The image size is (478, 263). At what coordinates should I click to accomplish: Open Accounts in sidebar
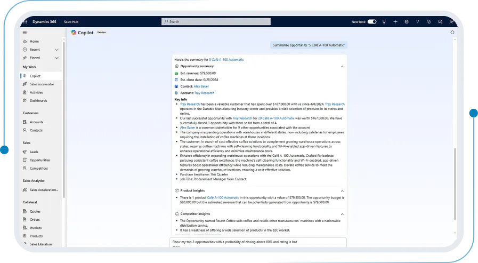tap(36, 122)
